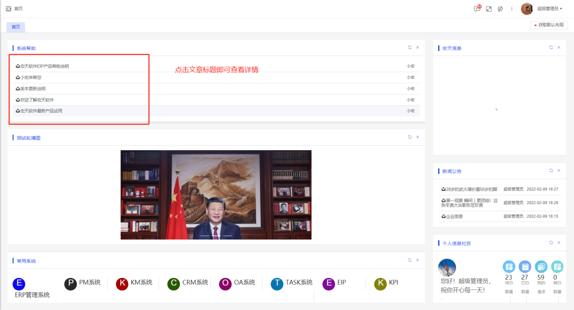The width and height of the screenshot is (574, 310).
Task: Switch to the 首页 tab
Action: (16, 27)
